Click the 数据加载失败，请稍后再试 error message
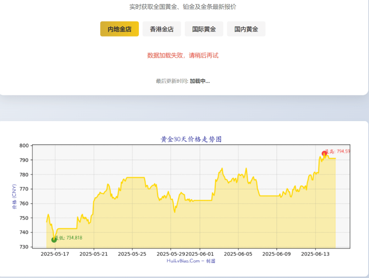 pyautogui.click(x=183, y=55)
